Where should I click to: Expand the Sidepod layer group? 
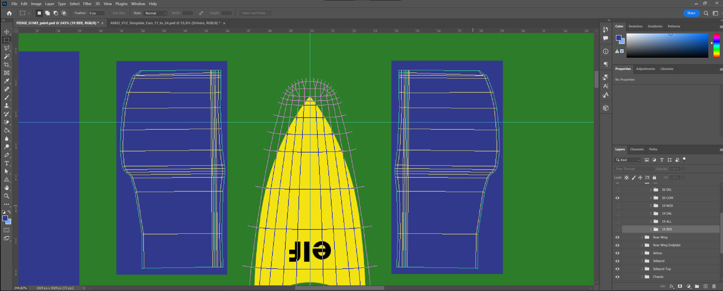(641, 261)
